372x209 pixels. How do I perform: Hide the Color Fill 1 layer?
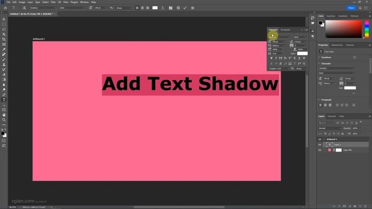tap(320, 150)
